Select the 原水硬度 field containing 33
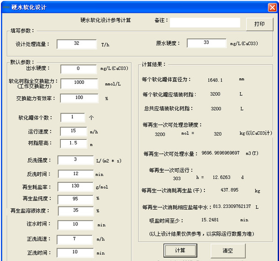This screenshot has height=261, width=279. tap(207, 43)
